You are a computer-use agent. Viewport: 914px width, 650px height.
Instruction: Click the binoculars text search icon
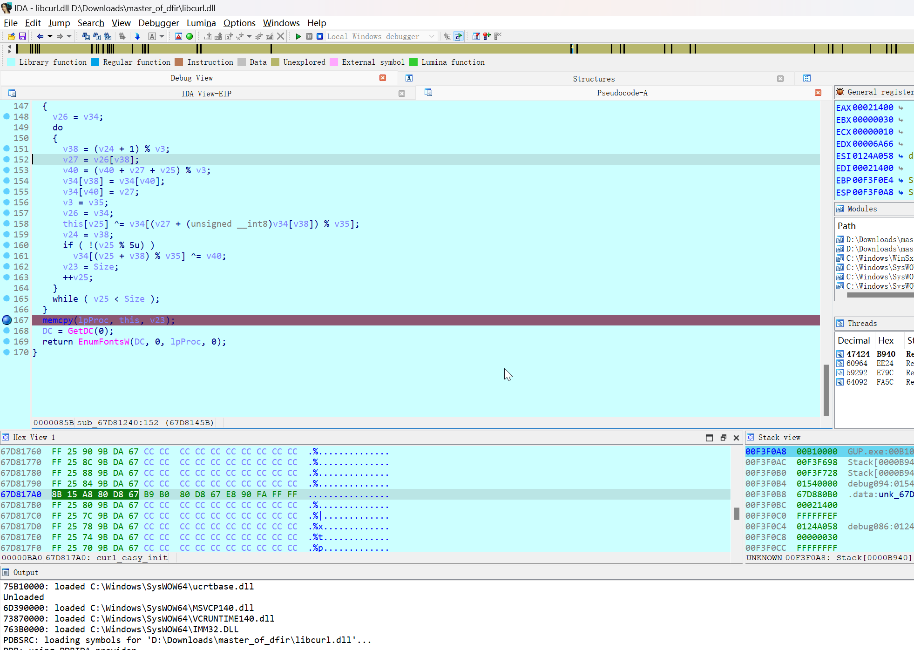point(97,36)
